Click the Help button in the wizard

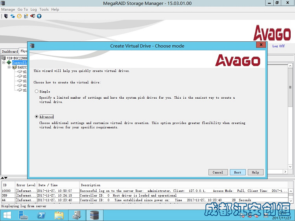pyautogui.click(x=255, y=172)
